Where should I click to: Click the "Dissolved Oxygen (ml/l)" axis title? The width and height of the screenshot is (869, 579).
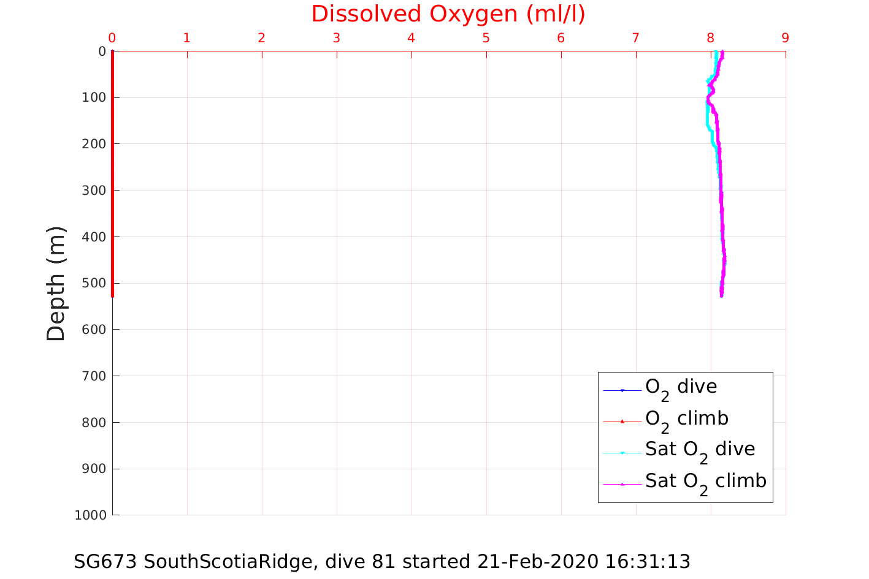click(448, 14)
